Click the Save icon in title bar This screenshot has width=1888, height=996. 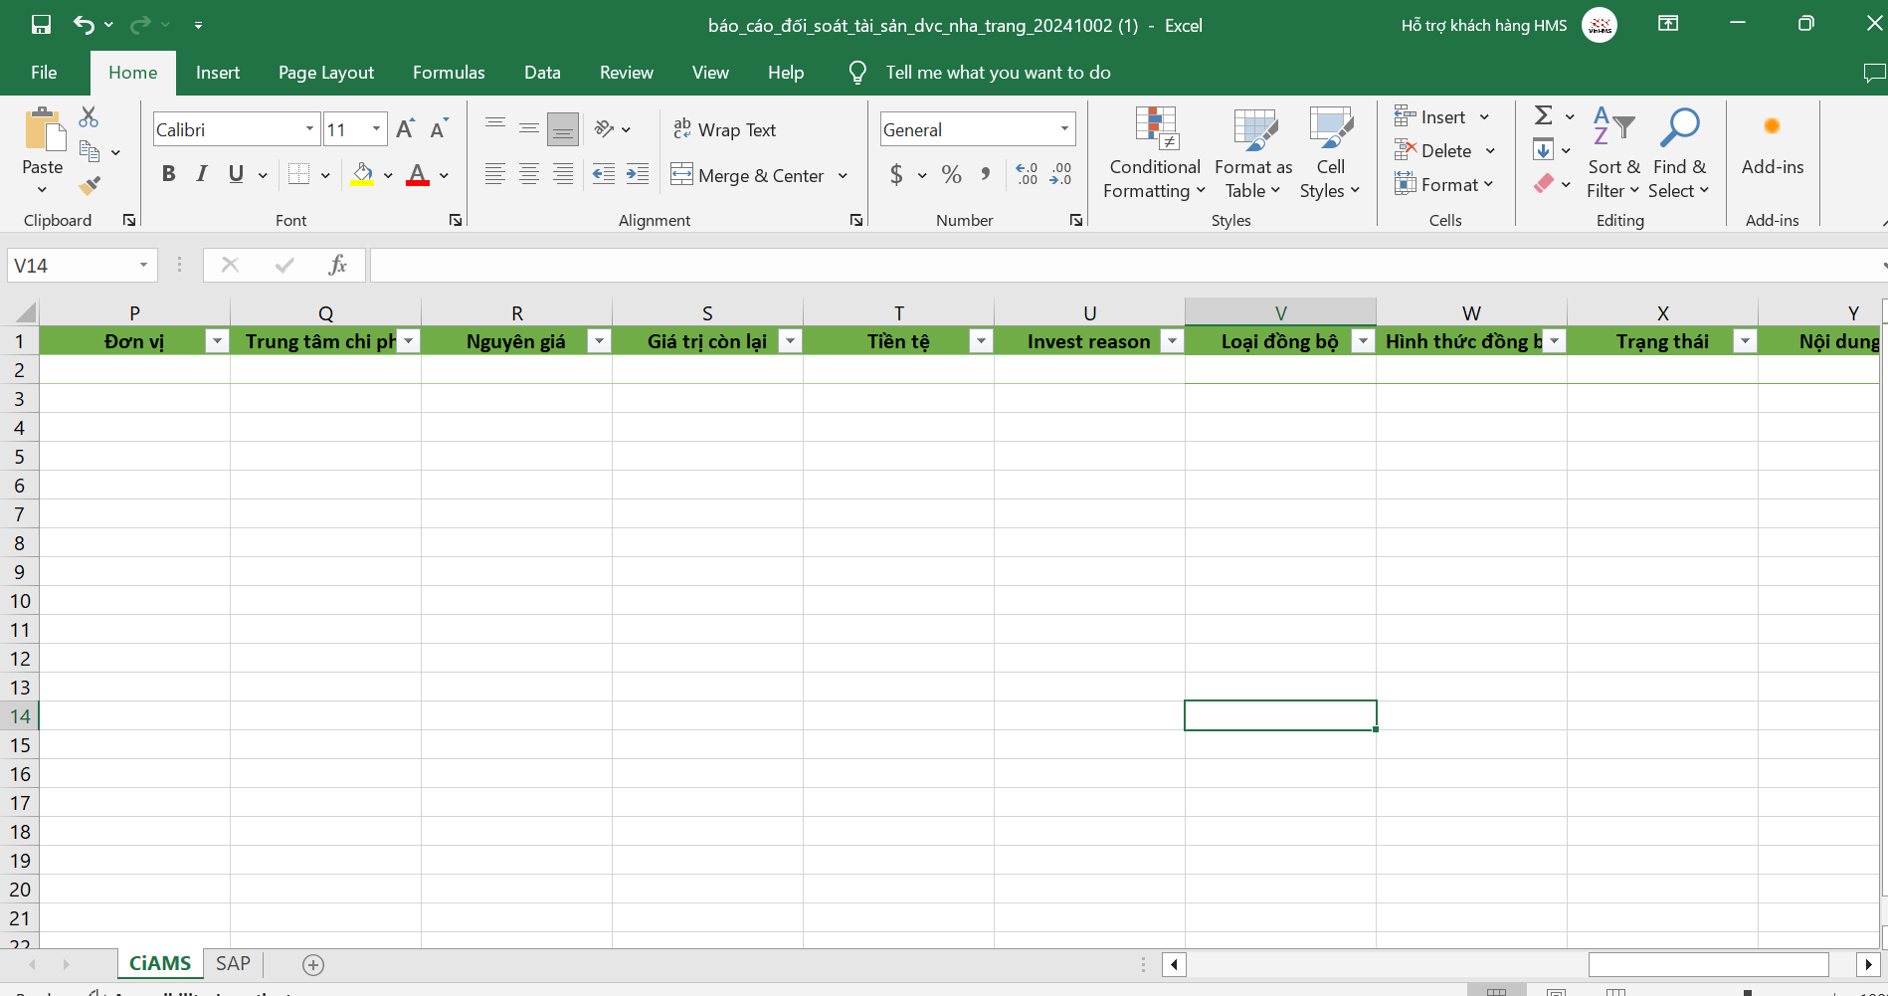pos(41,25)
